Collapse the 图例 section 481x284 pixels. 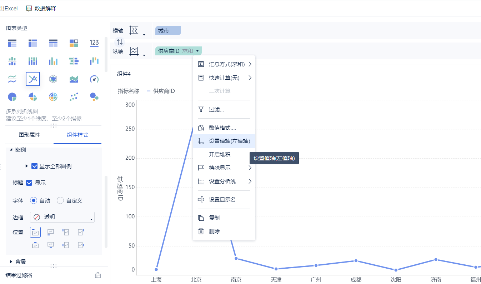[11, 150]
